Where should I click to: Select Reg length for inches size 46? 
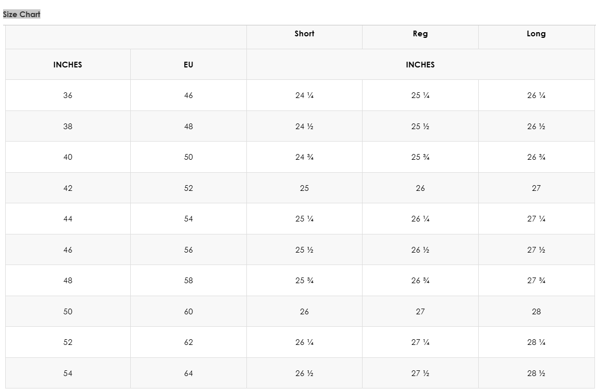[420, 250]
